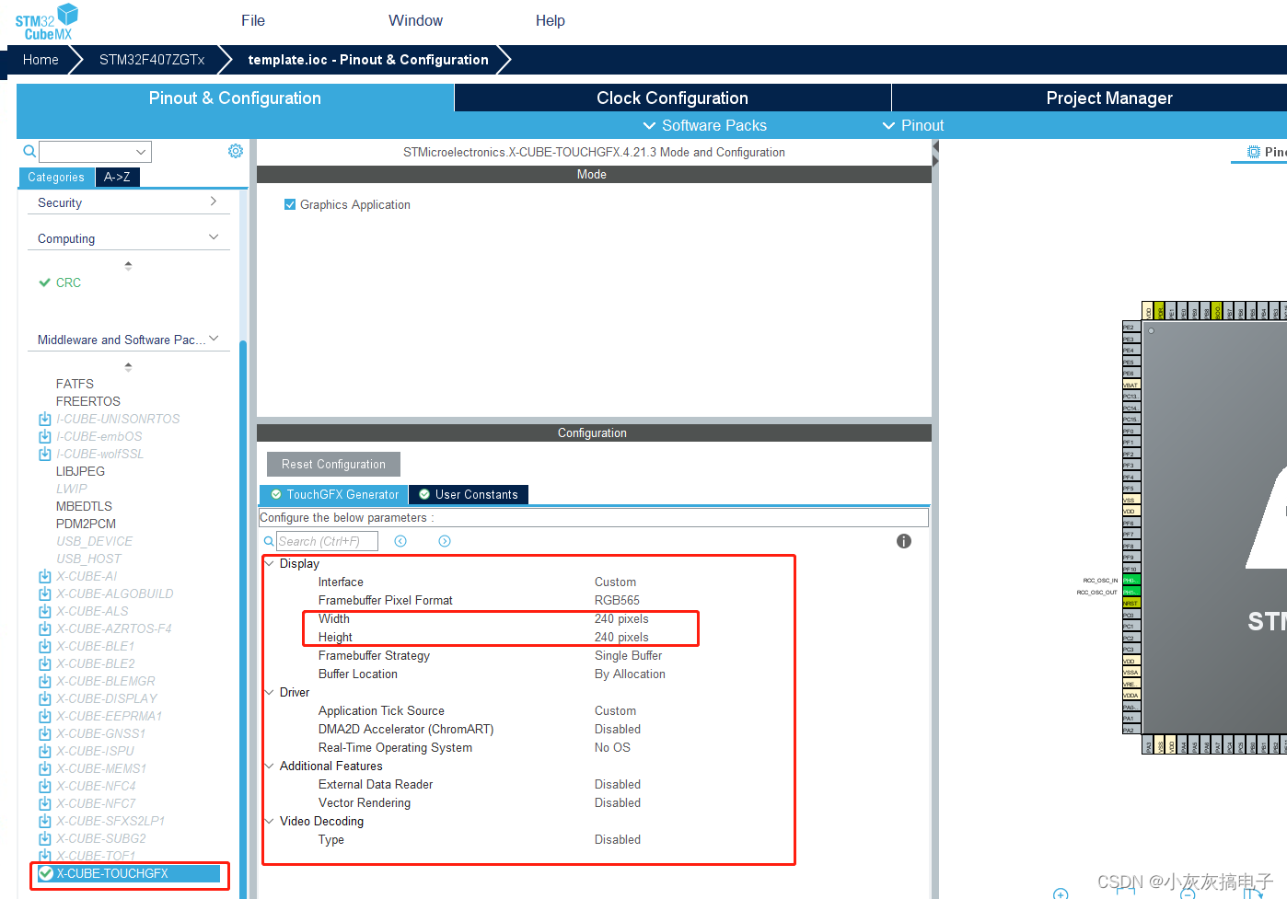Click the download icon beside X-CUBE-ALGOBUILD
The height and width of the screenshot is (899, 1287).
(x=44, y=594)
